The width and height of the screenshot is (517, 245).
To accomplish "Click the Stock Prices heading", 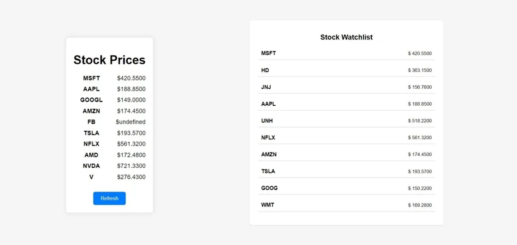I will click(x=109, y=60).
